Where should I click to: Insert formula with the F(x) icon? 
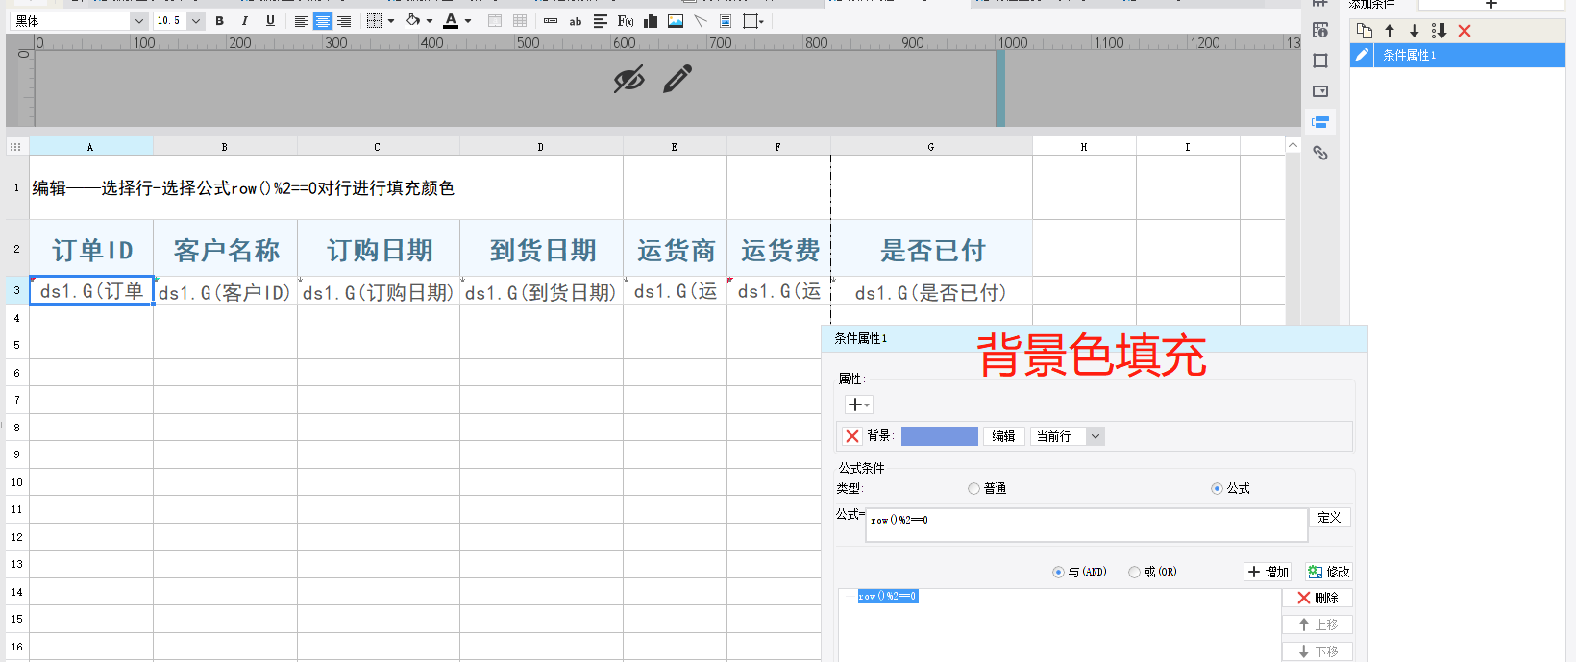coord(626,20)
